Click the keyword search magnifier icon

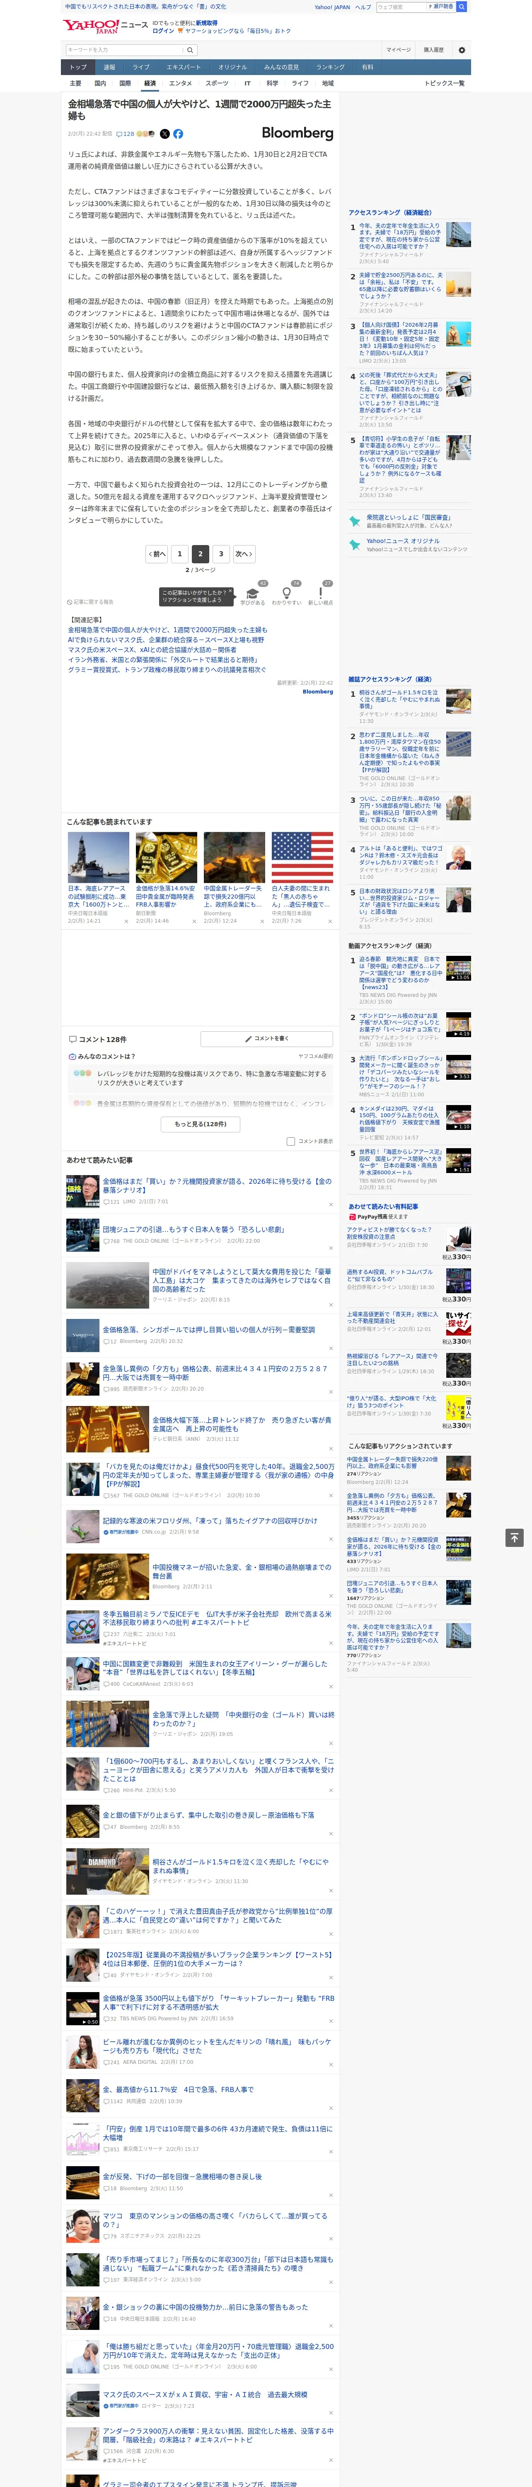tap(190, 50)
